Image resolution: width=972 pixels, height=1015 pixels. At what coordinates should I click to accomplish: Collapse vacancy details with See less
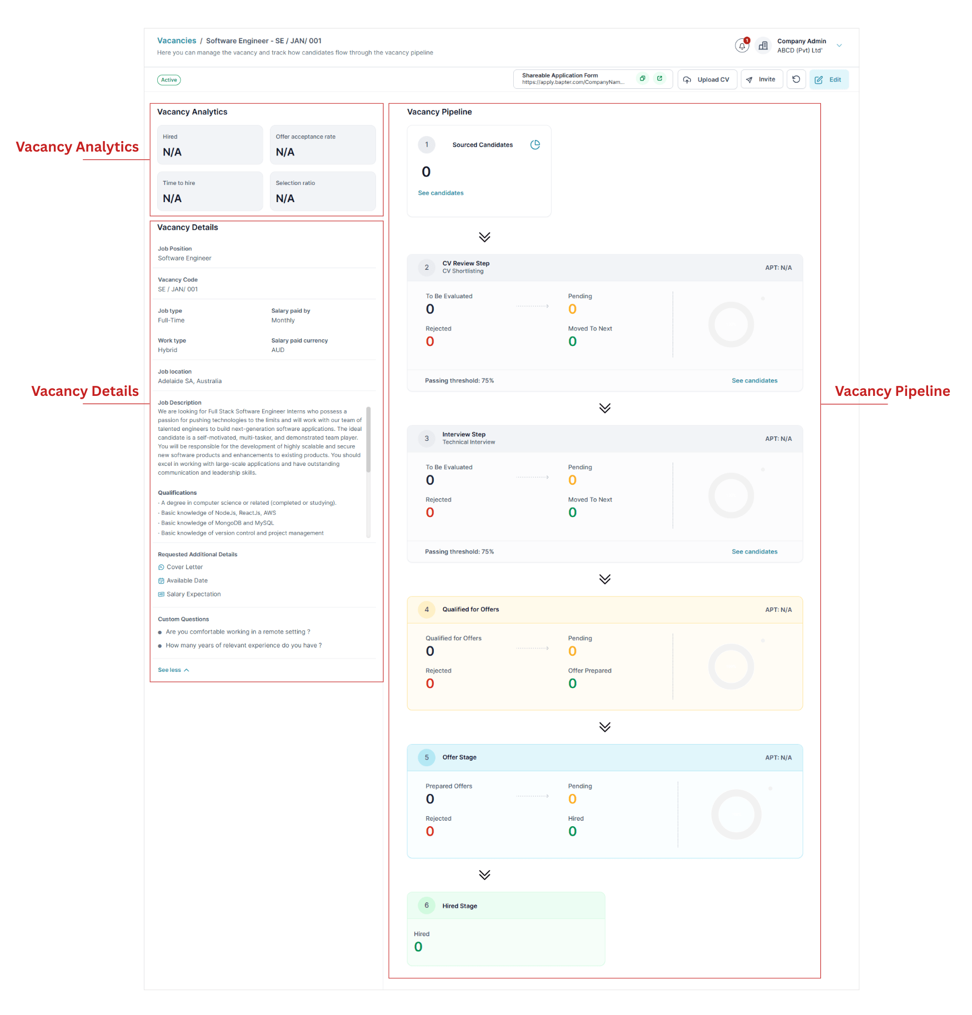click(173, 670)
